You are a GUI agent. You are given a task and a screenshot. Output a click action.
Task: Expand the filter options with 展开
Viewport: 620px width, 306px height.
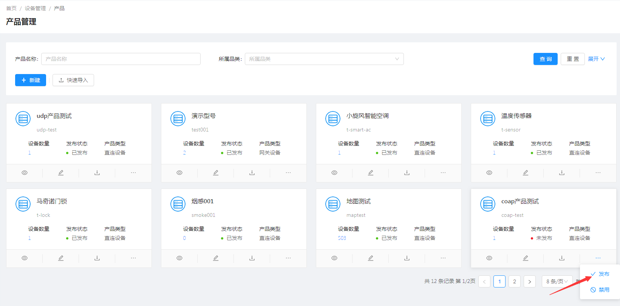596,59
